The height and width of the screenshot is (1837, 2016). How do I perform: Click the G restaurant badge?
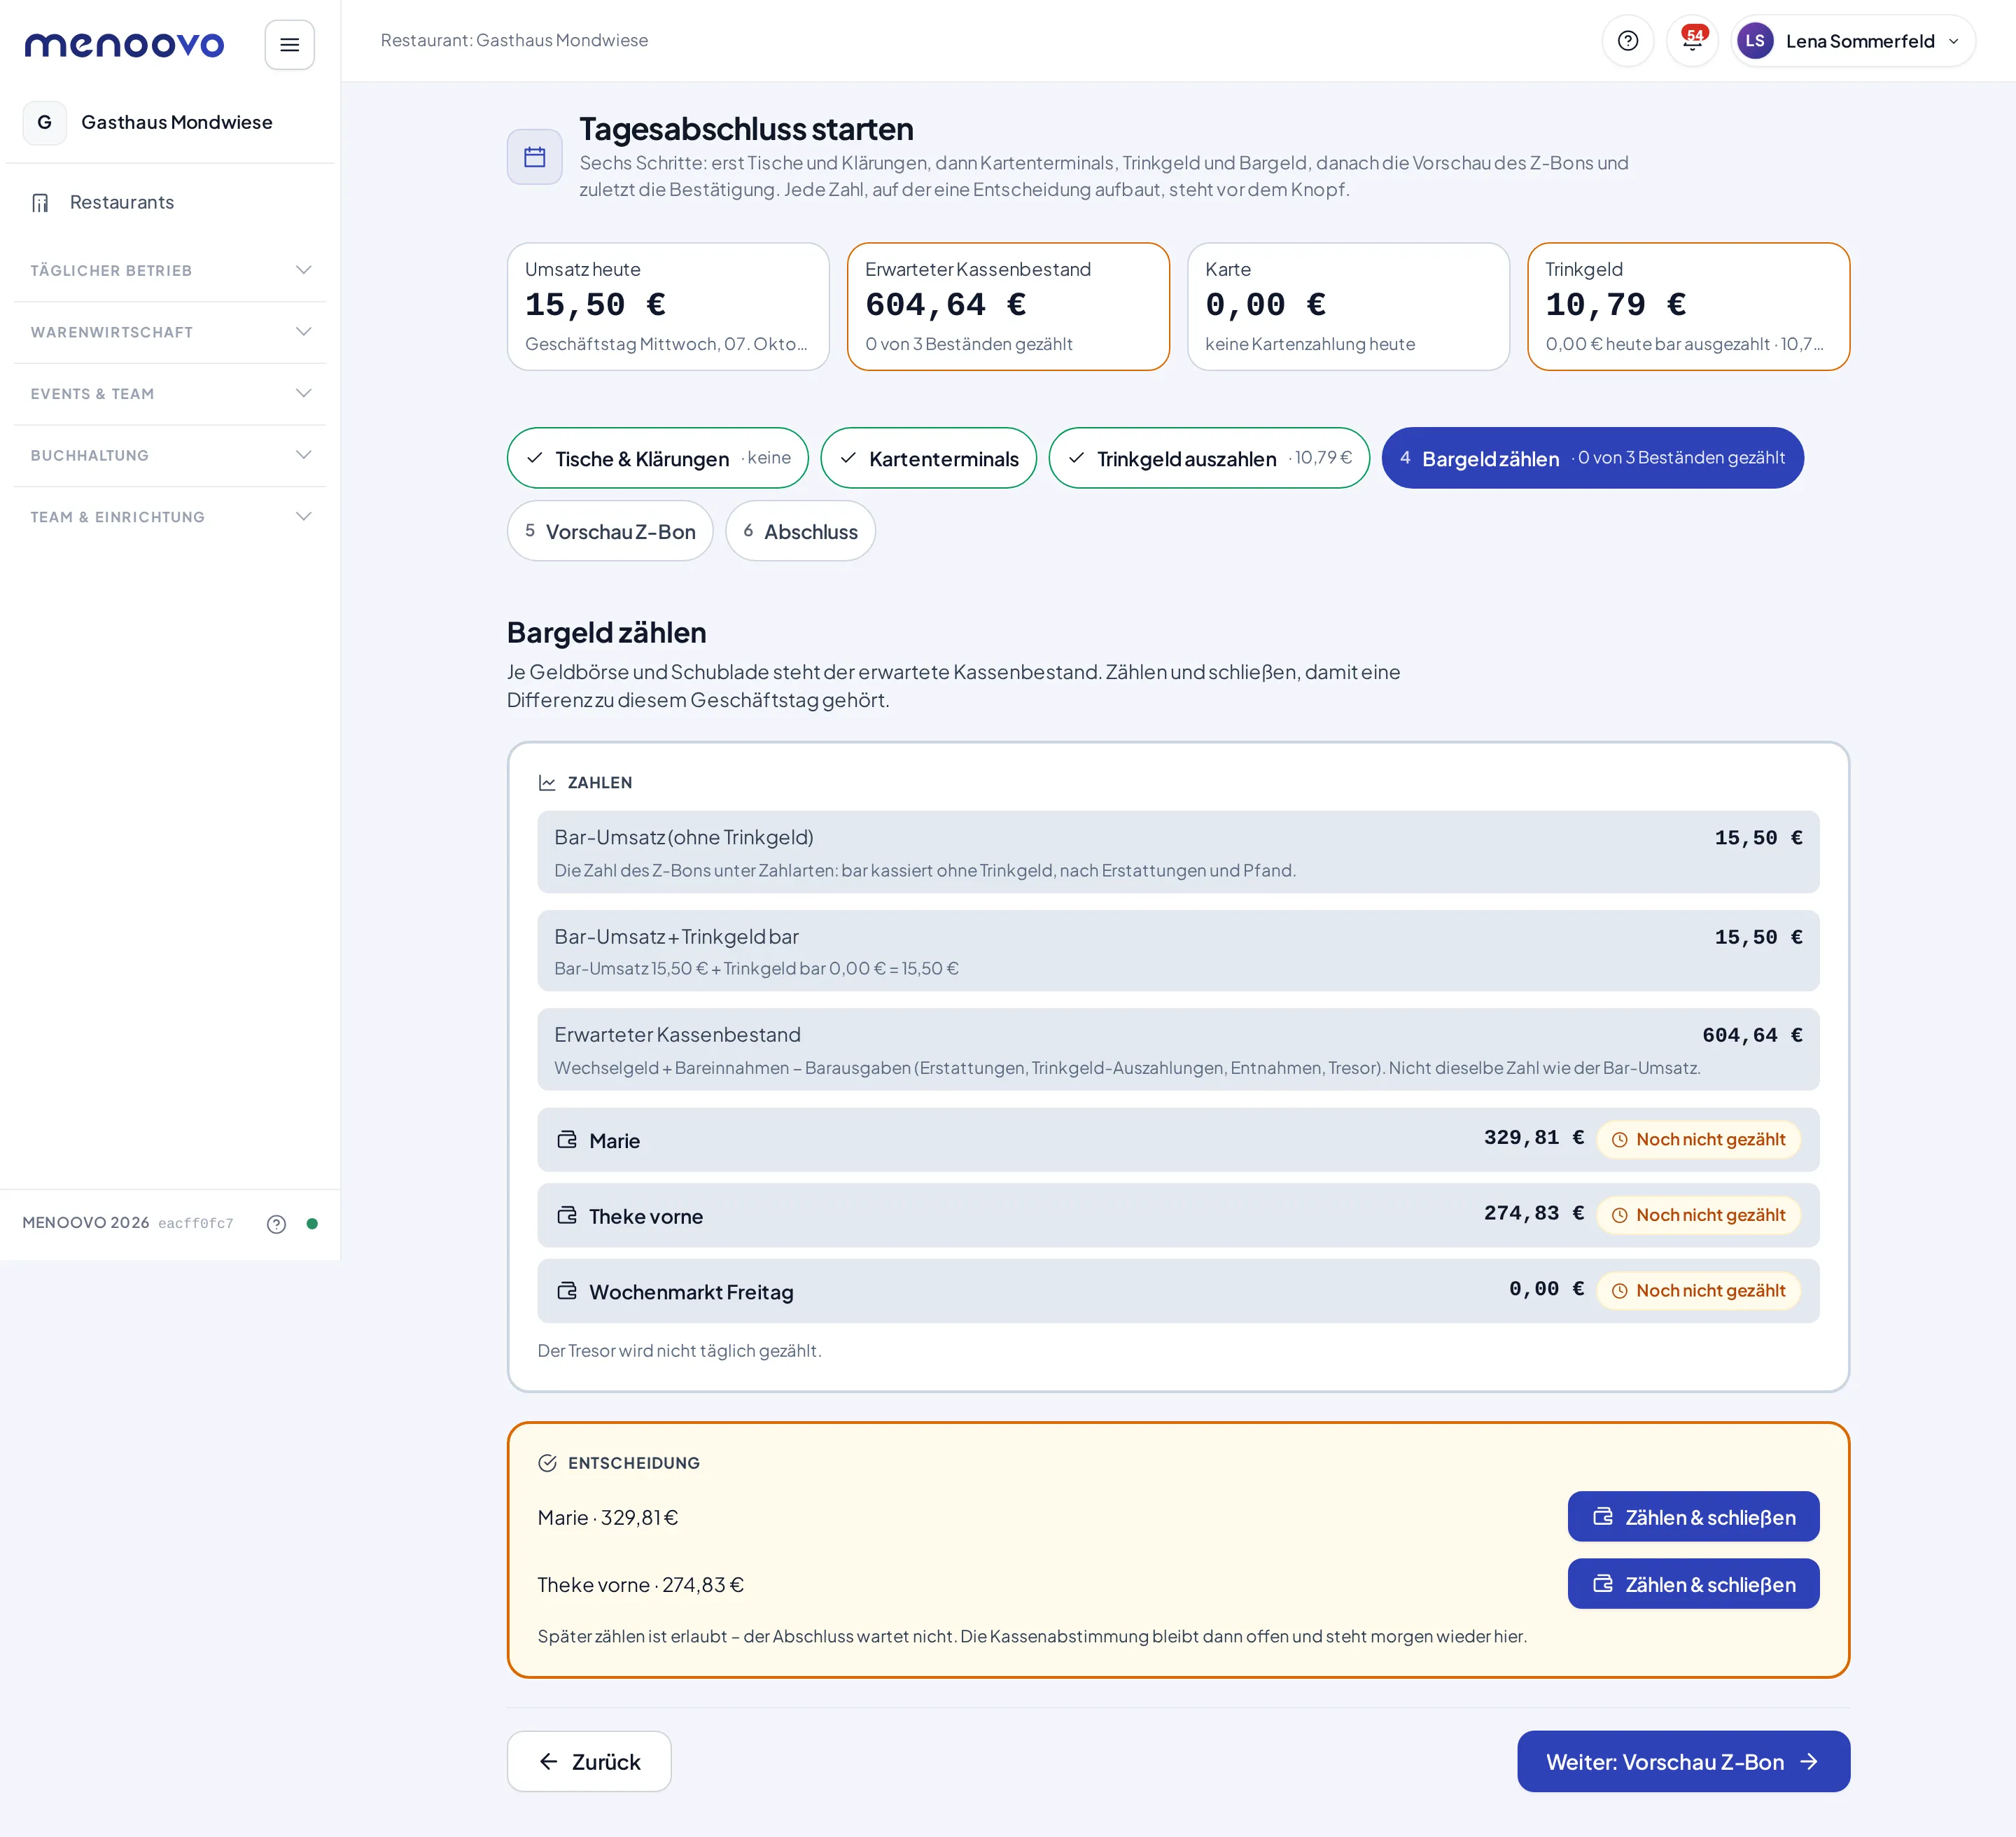point(45,122)
